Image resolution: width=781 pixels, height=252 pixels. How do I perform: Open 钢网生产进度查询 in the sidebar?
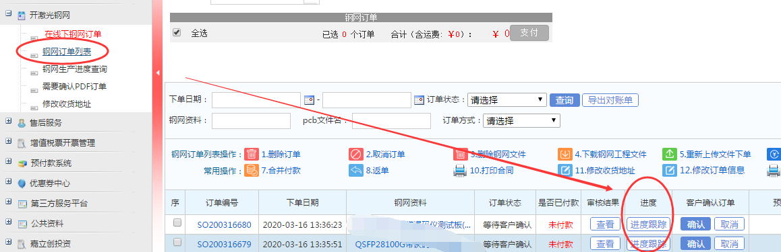[x=75, y=69]
